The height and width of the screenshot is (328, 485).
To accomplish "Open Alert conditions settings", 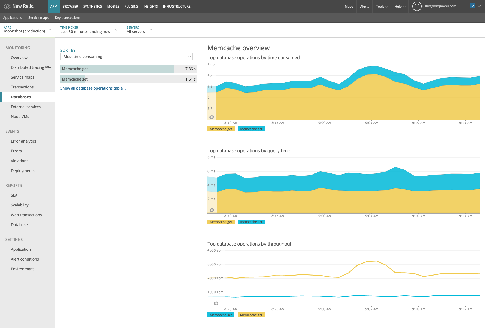I will 25,259.
